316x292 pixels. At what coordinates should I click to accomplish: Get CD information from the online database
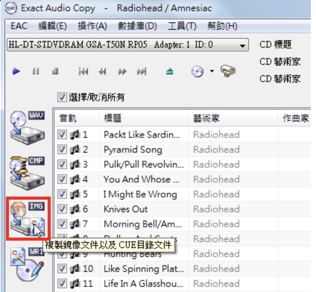tap(197, 72)
